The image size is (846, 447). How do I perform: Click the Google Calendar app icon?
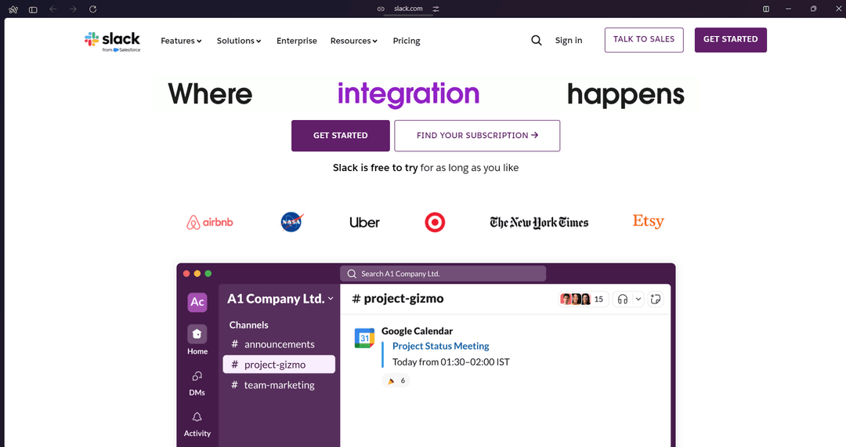(364, 338)
